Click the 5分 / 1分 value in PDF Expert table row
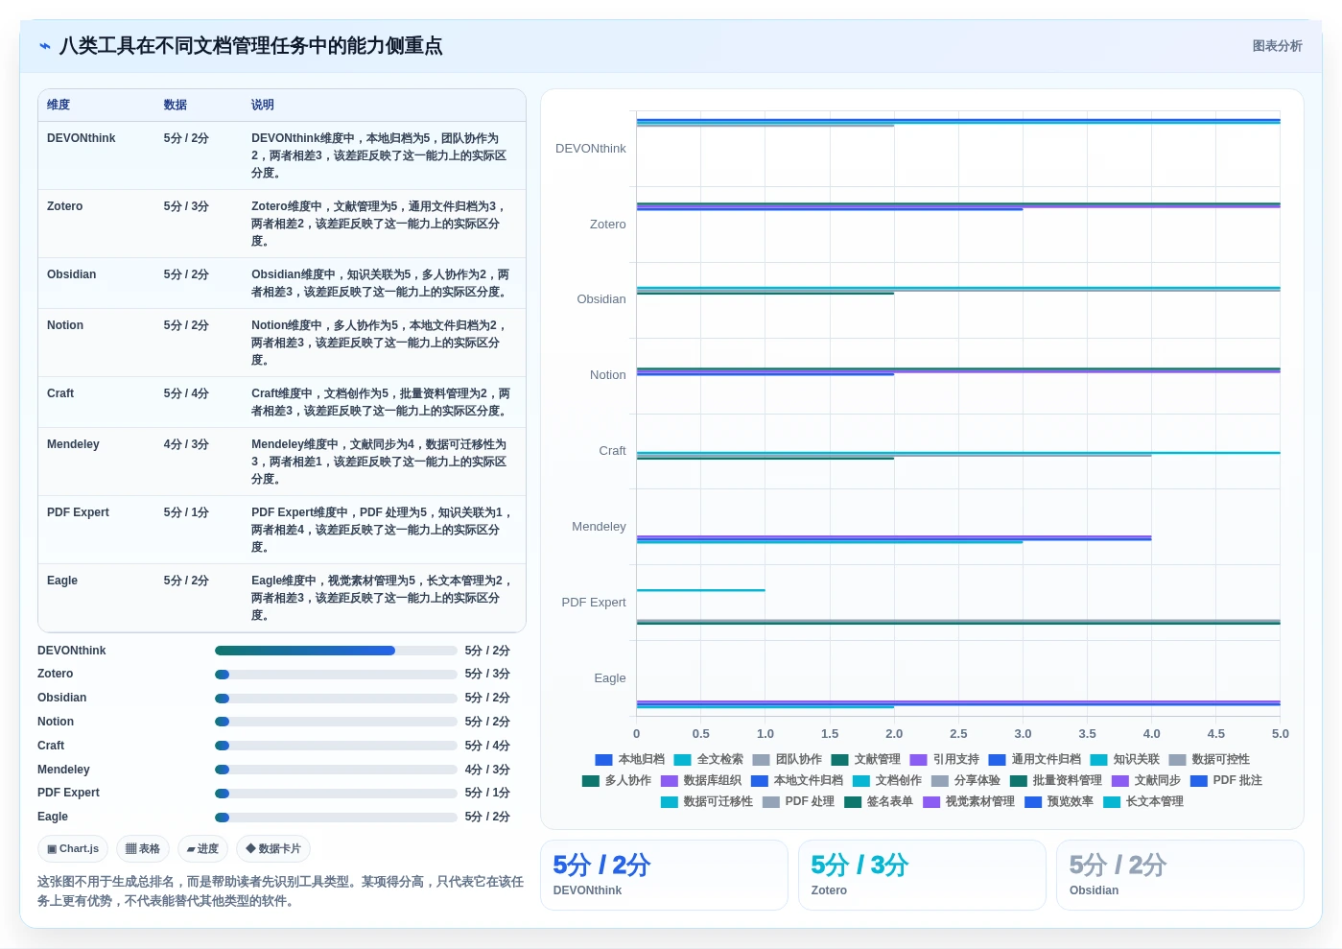The image size is (1342, 949). (x=186, y=512)
